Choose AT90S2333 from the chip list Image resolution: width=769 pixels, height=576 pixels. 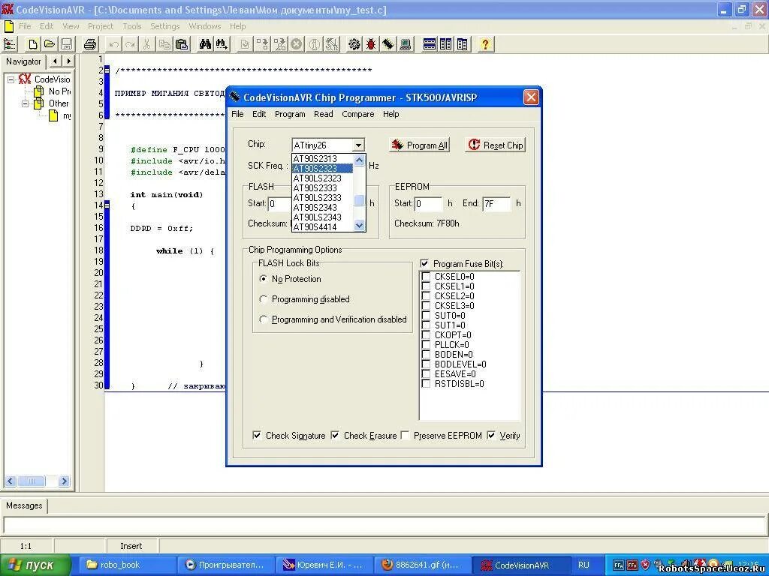pos(315,188)
